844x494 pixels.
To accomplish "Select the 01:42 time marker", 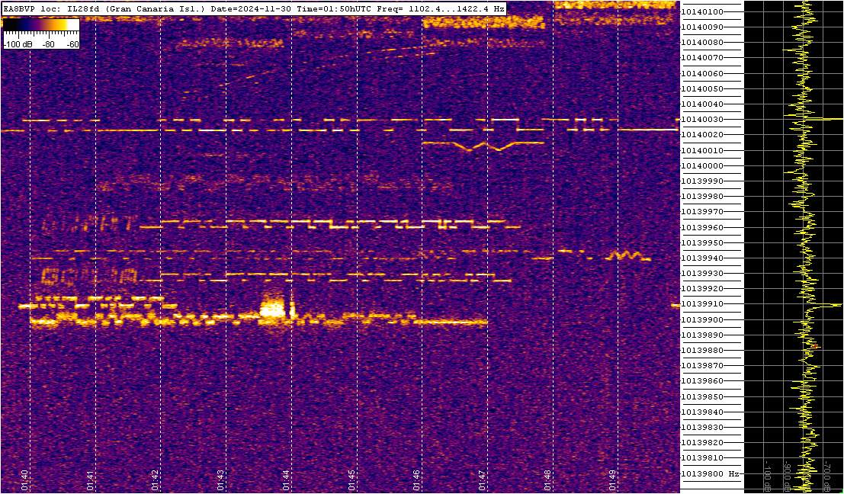I will (155, 480).
